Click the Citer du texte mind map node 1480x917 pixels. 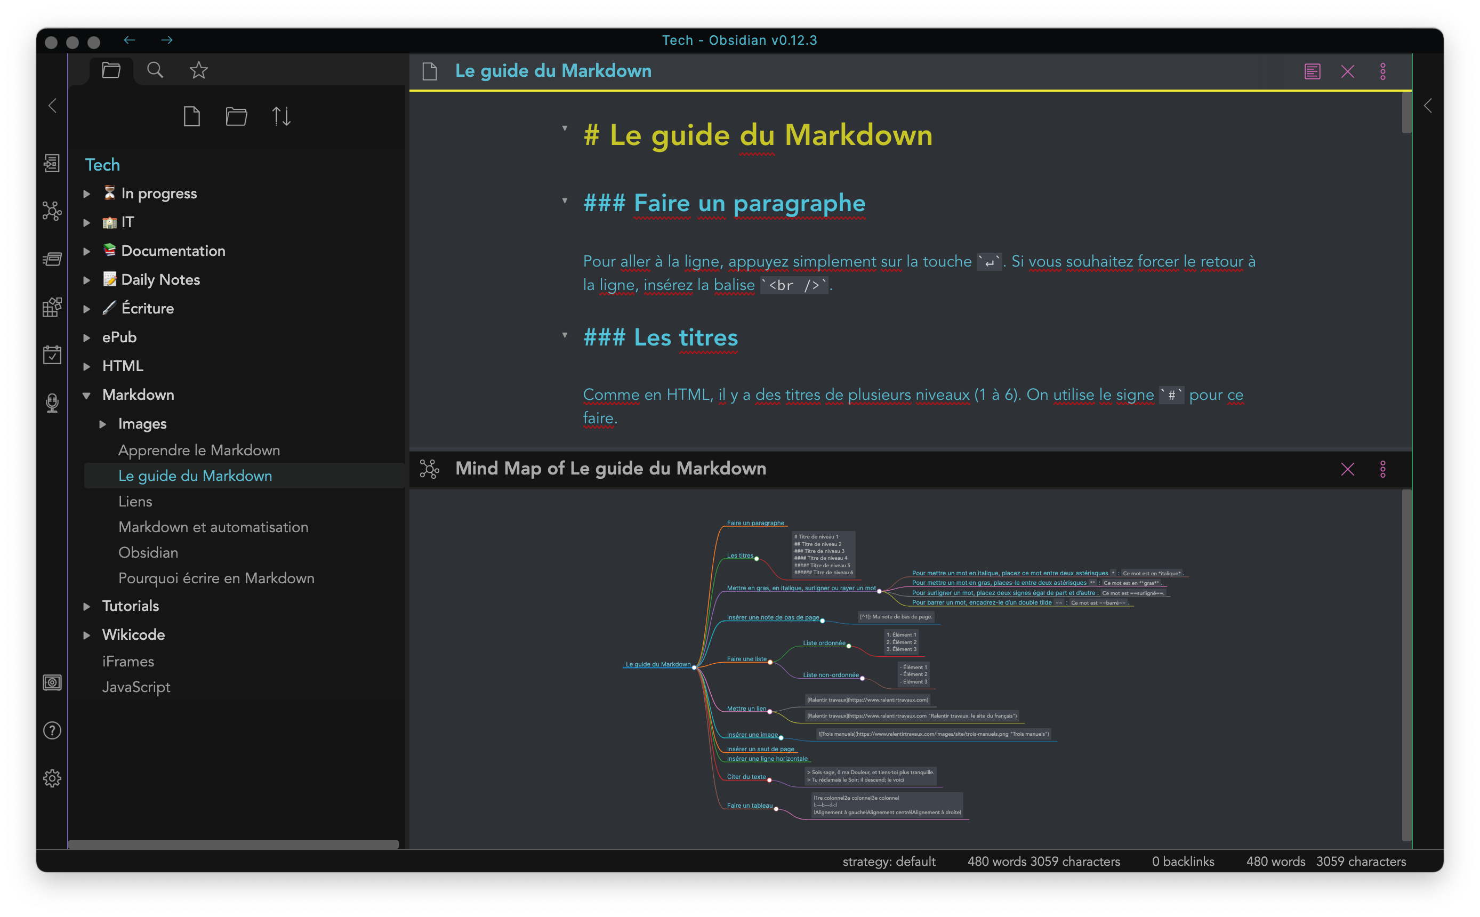point(746,777)
